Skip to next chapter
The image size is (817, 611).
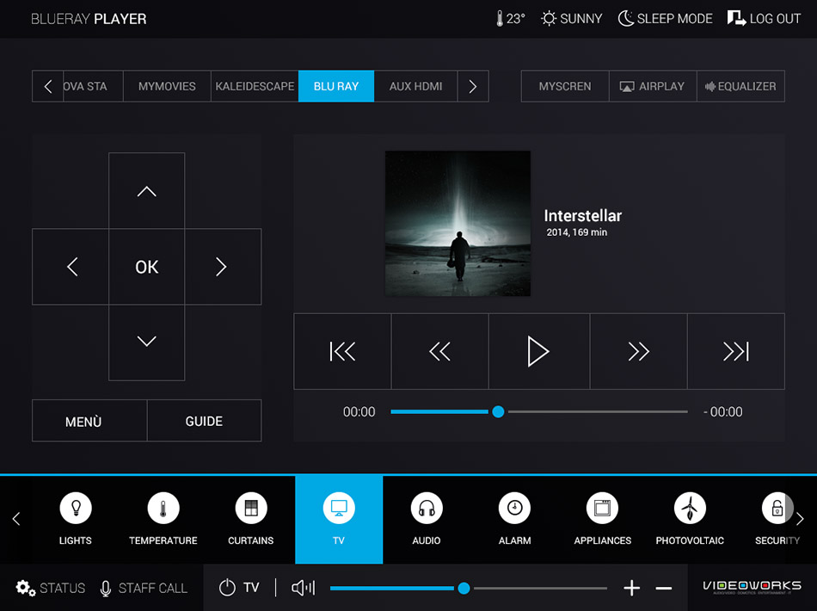[735, 351]
